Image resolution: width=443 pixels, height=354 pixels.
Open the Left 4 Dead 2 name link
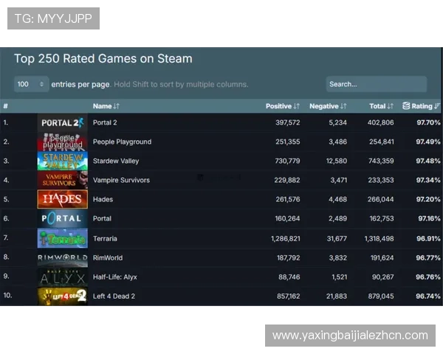pyautogui.click(x=114, y=296)
